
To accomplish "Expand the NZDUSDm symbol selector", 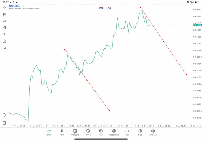I will click(x=16, y=6).
